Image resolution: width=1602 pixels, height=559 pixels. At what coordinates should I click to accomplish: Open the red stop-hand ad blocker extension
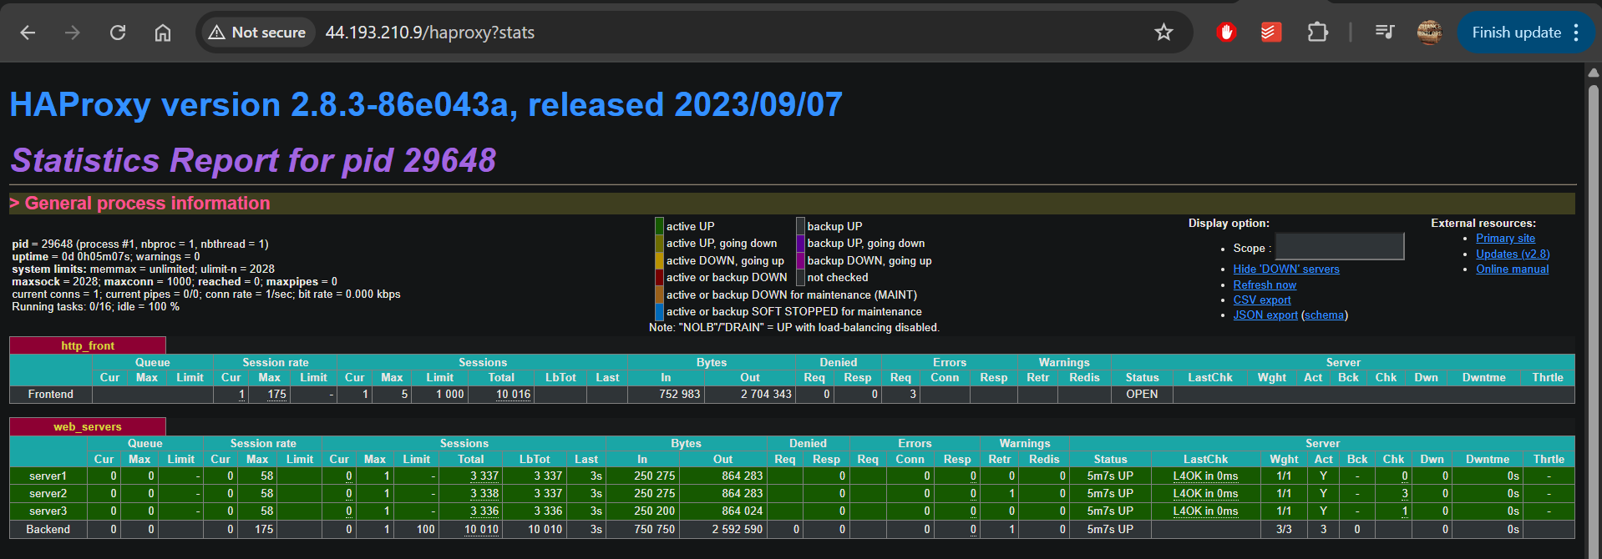click(1226, 33)
